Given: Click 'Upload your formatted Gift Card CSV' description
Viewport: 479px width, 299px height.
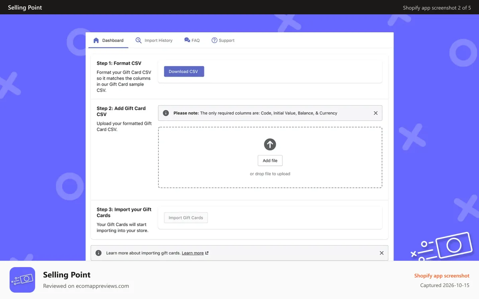Looking at the screenshot, I should tap(124, 126).
